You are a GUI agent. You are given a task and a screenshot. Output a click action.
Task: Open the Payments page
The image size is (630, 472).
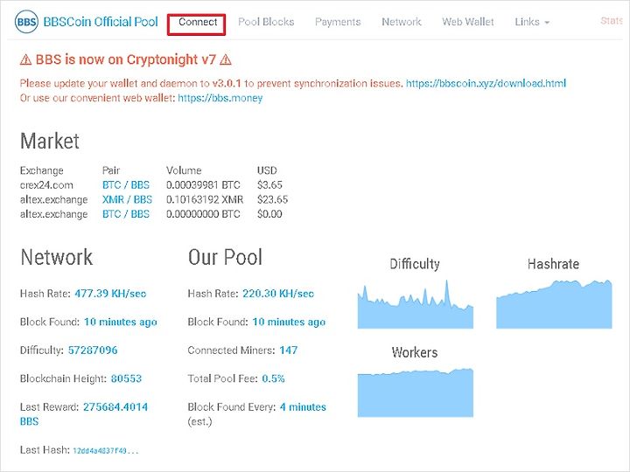pos(338,22)
